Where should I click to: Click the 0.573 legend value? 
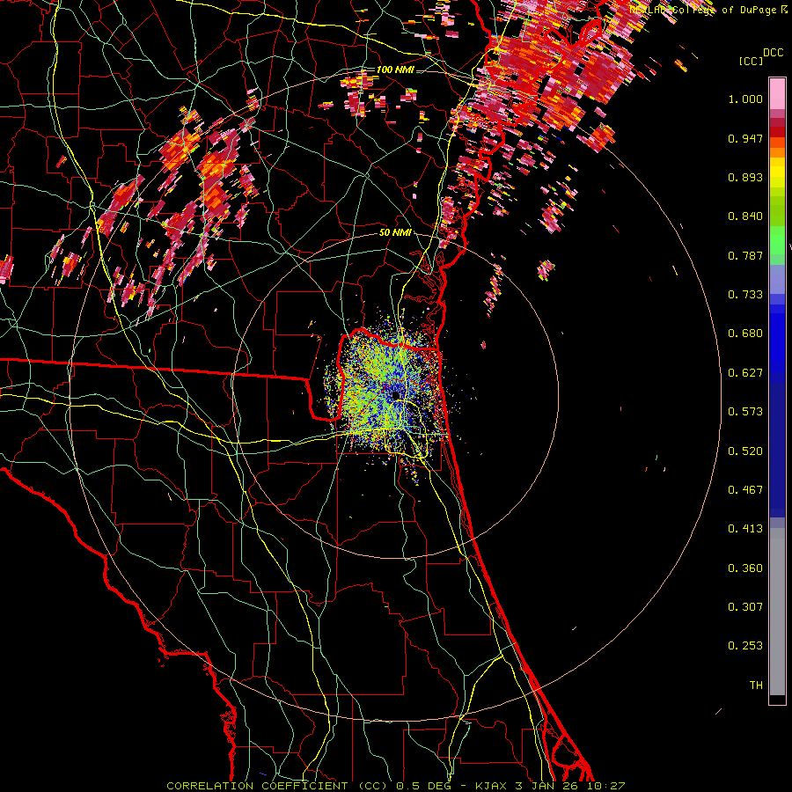[745, 412]
